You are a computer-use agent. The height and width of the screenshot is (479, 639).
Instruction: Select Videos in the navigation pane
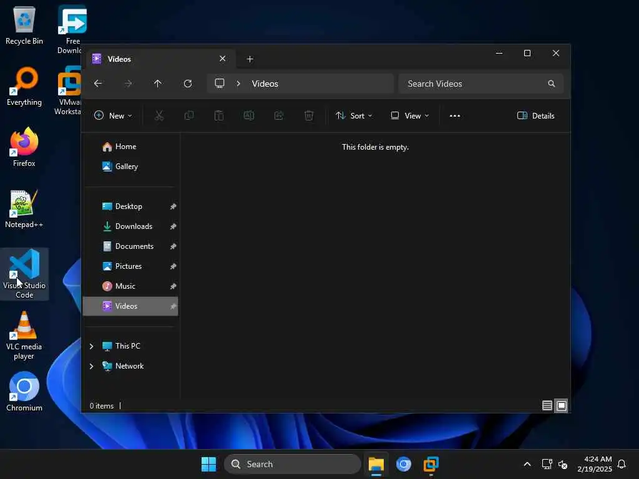pyautogui.click(x=130, y=306)
